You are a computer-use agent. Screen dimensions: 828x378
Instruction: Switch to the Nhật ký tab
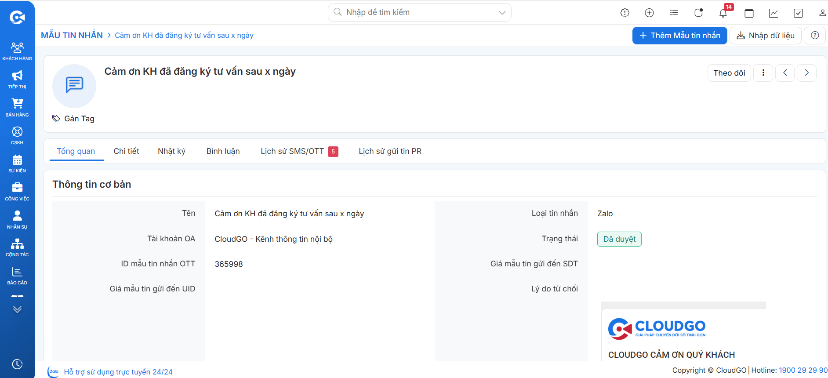pos(171,151)
